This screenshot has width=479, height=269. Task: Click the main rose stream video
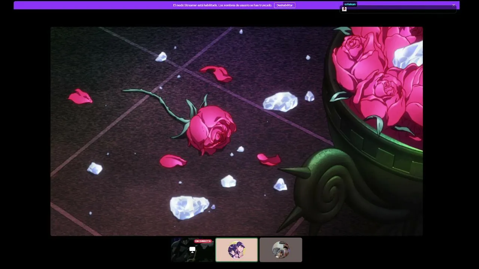[237, 131]
